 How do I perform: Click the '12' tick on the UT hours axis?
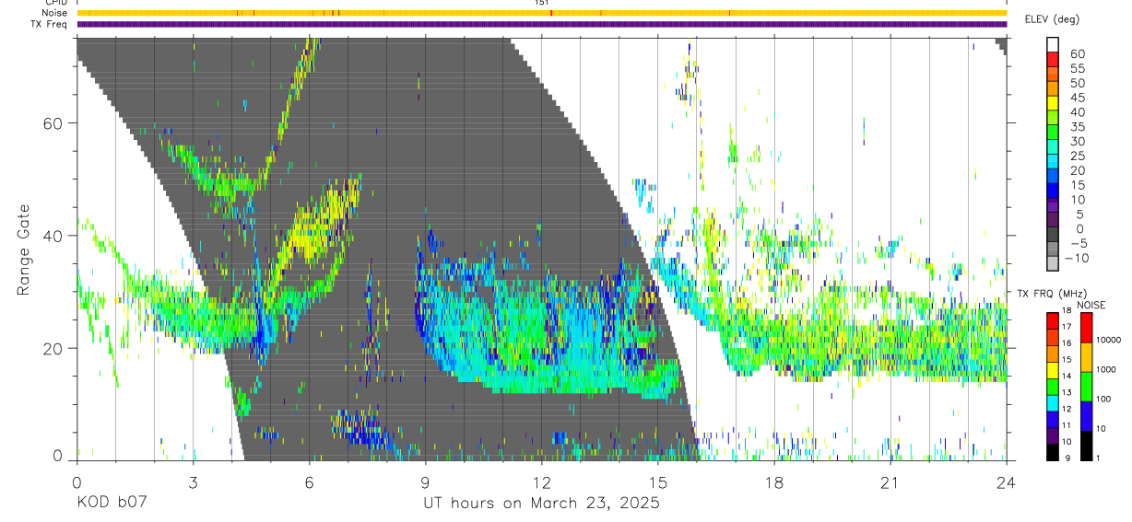(542, 482)
